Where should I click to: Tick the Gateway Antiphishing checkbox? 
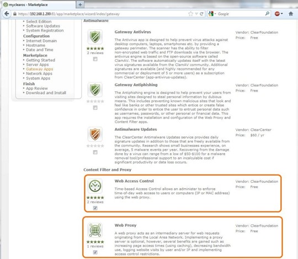tap(95, 108)
